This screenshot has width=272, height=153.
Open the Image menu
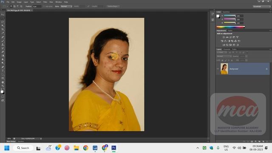point(19,2)
